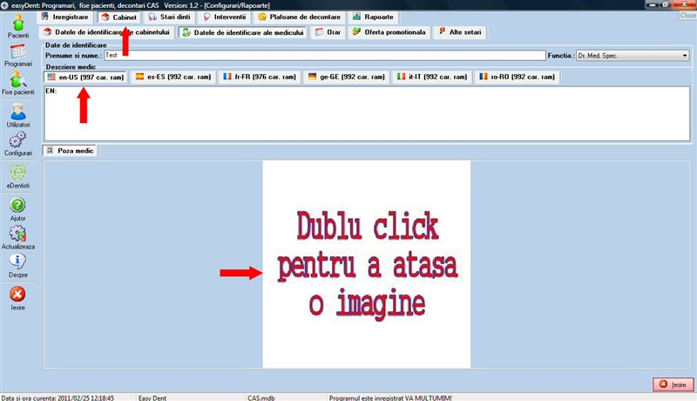The height and width of the screenshot is (401, 697).
Task: Switch to the Stari dinti tab
Action: [x=169, y=17]
